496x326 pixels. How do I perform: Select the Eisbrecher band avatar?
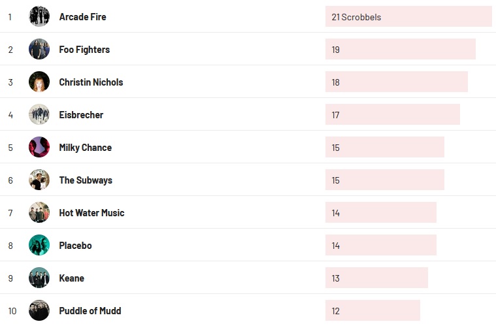point(39,114)
